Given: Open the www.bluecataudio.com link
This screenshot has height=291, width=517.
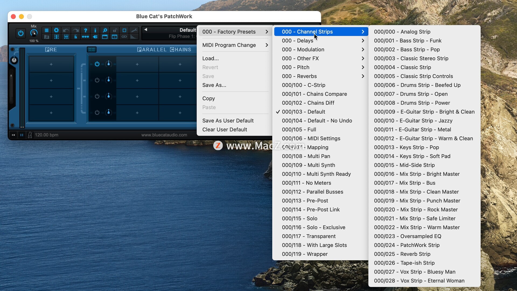Looking at the screenshot, I should pos(164,135).
